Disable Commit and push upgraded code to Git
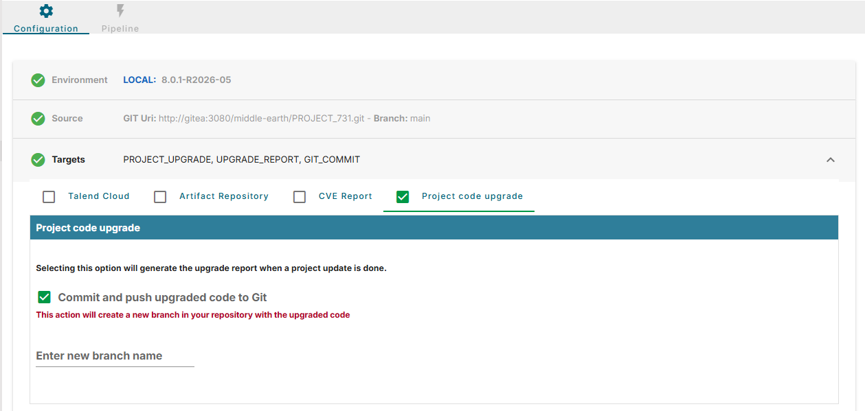865x411 pixels. point(44,297)
